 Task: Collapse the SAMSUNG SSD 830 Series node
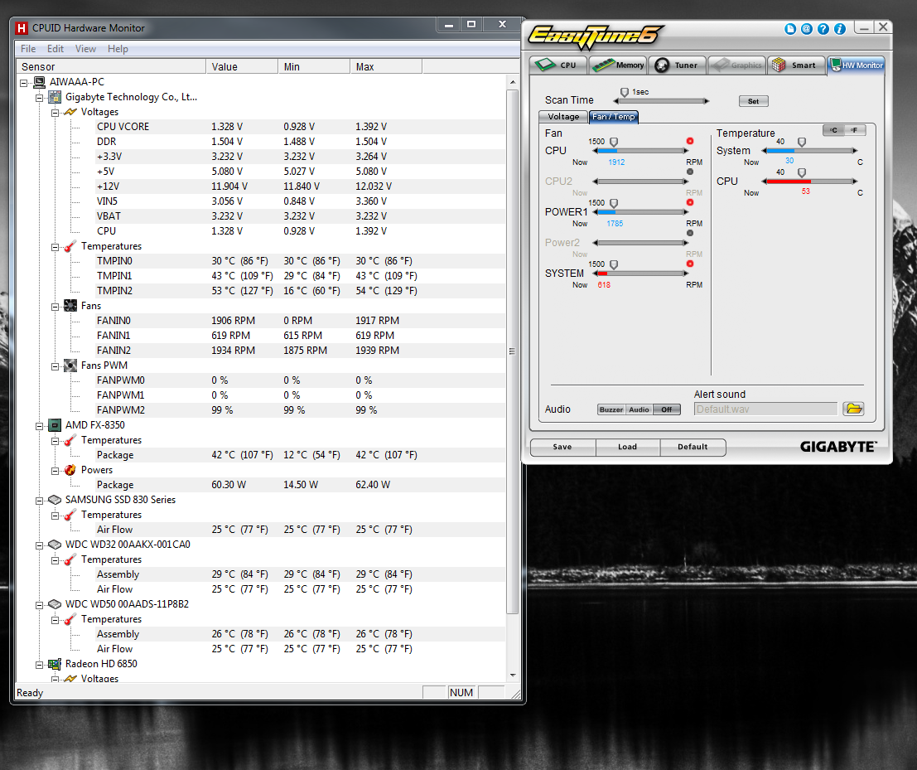click(39, 501)
